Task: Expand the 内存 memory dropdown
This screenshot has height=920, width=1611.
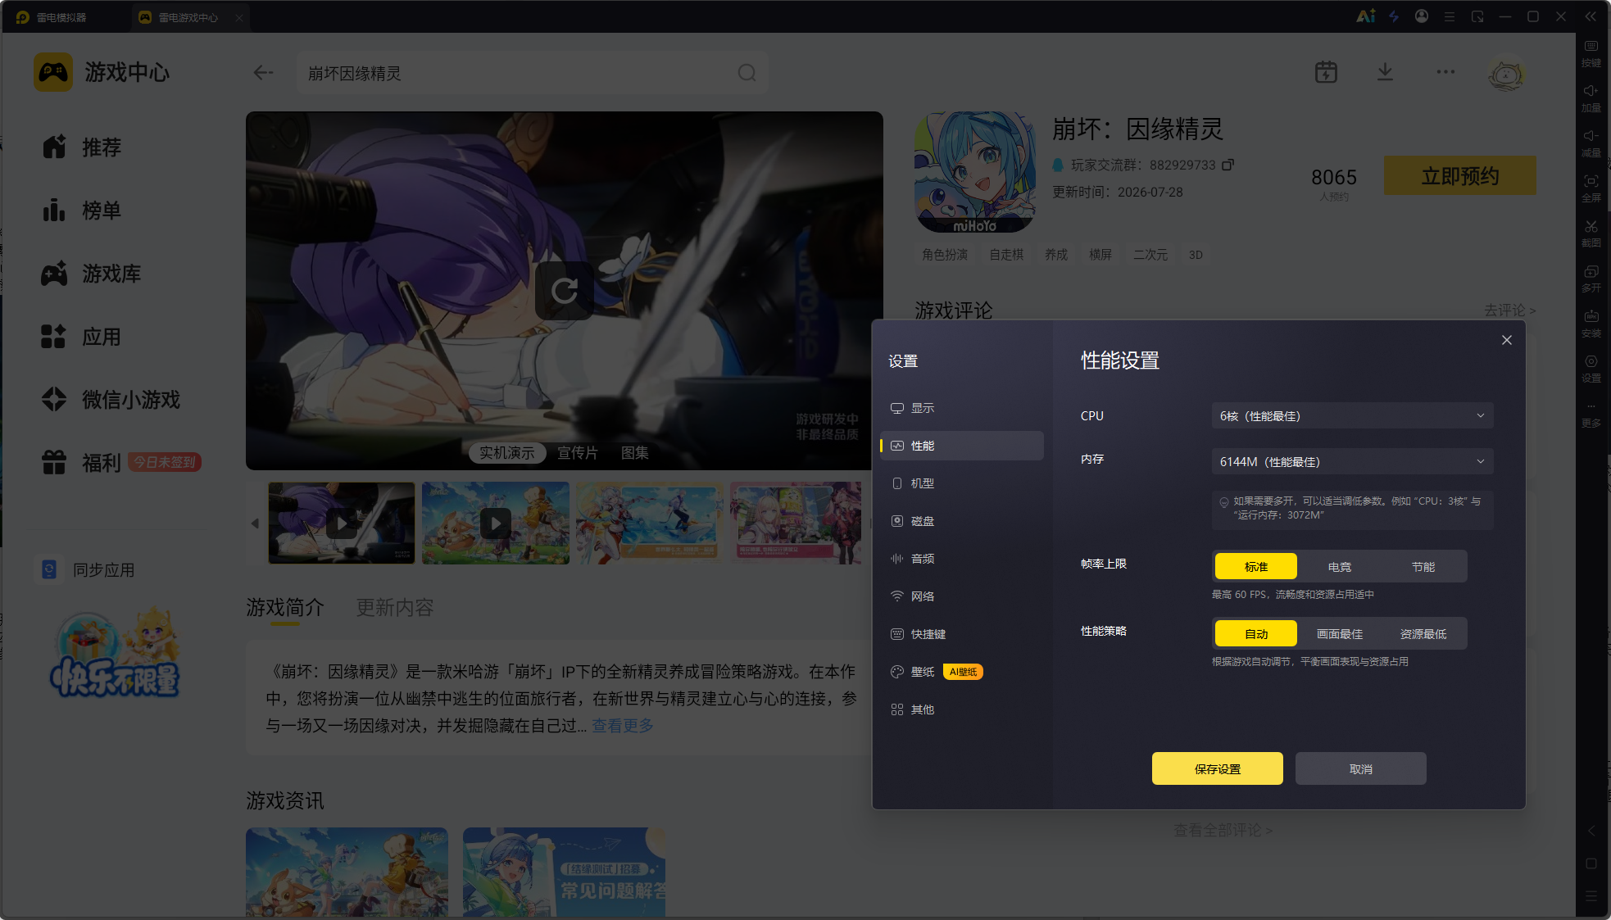Action: [x=1352, y=462]
